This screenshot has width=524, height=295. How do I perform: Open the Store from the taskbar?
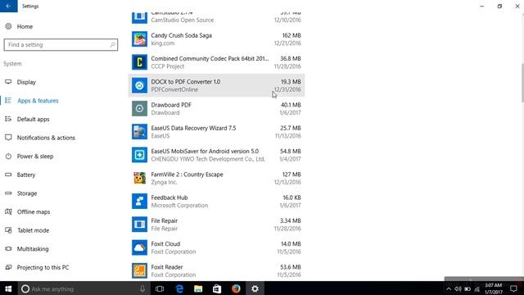click(x=217, y=288)
